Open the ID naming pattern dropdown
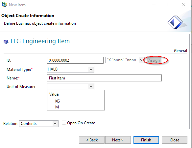The width and height of the screenshot is (192, 148). click(141, 60)
